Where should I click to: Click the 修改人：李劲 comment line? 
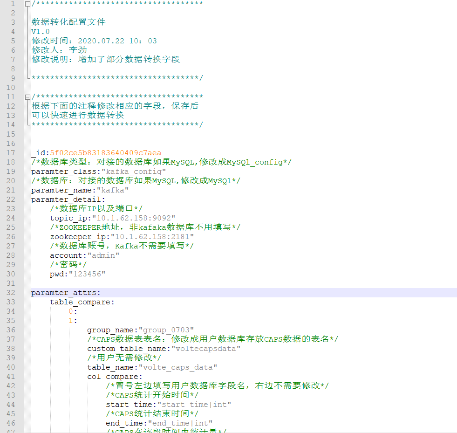[59, 50]
